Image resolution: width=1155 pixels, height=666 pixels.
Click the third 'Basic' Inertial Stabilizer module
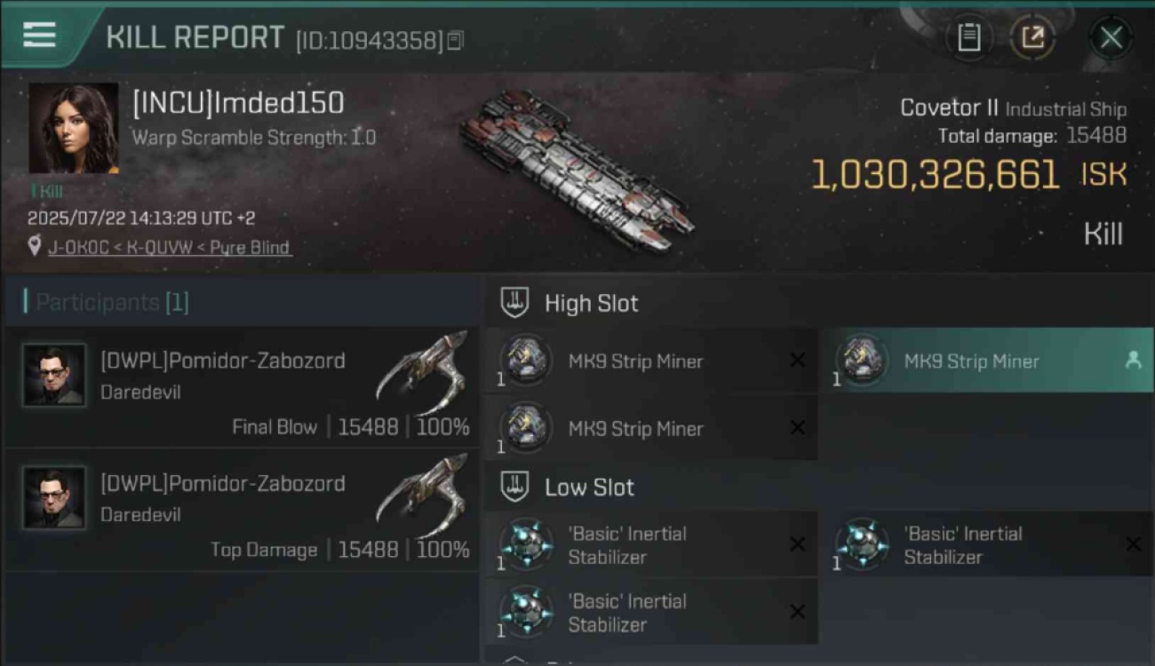[x=651, y=612]
